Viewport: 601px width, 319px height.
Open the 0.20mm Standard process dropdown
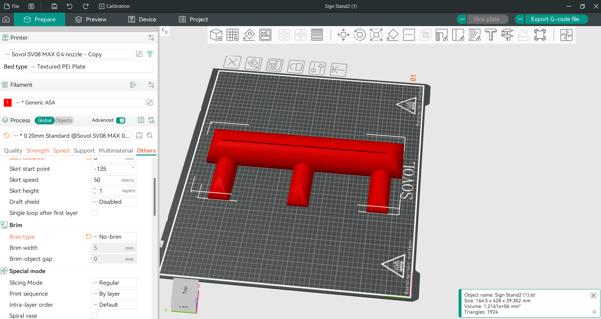72,136
